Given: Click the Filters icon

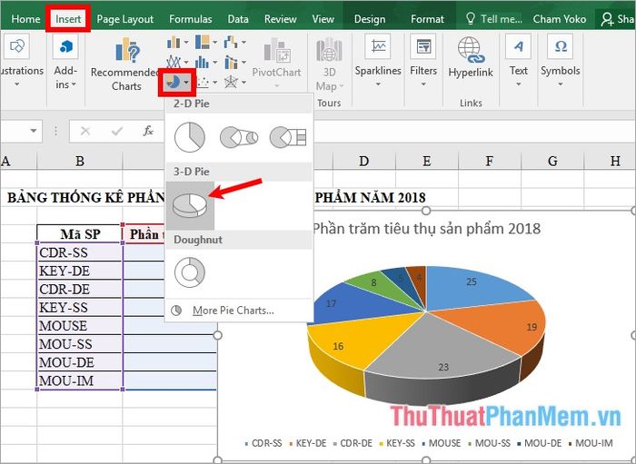Looking at the screenshot, I should pos(423,47).
